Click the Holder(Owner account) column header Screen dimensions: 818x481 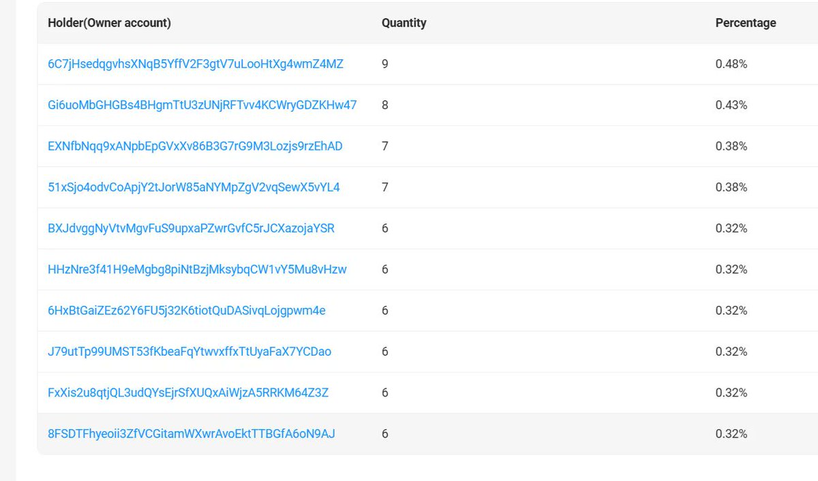pos(109,22)
